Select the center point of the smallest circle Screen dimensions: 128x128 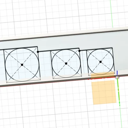(x=100, y=62)
